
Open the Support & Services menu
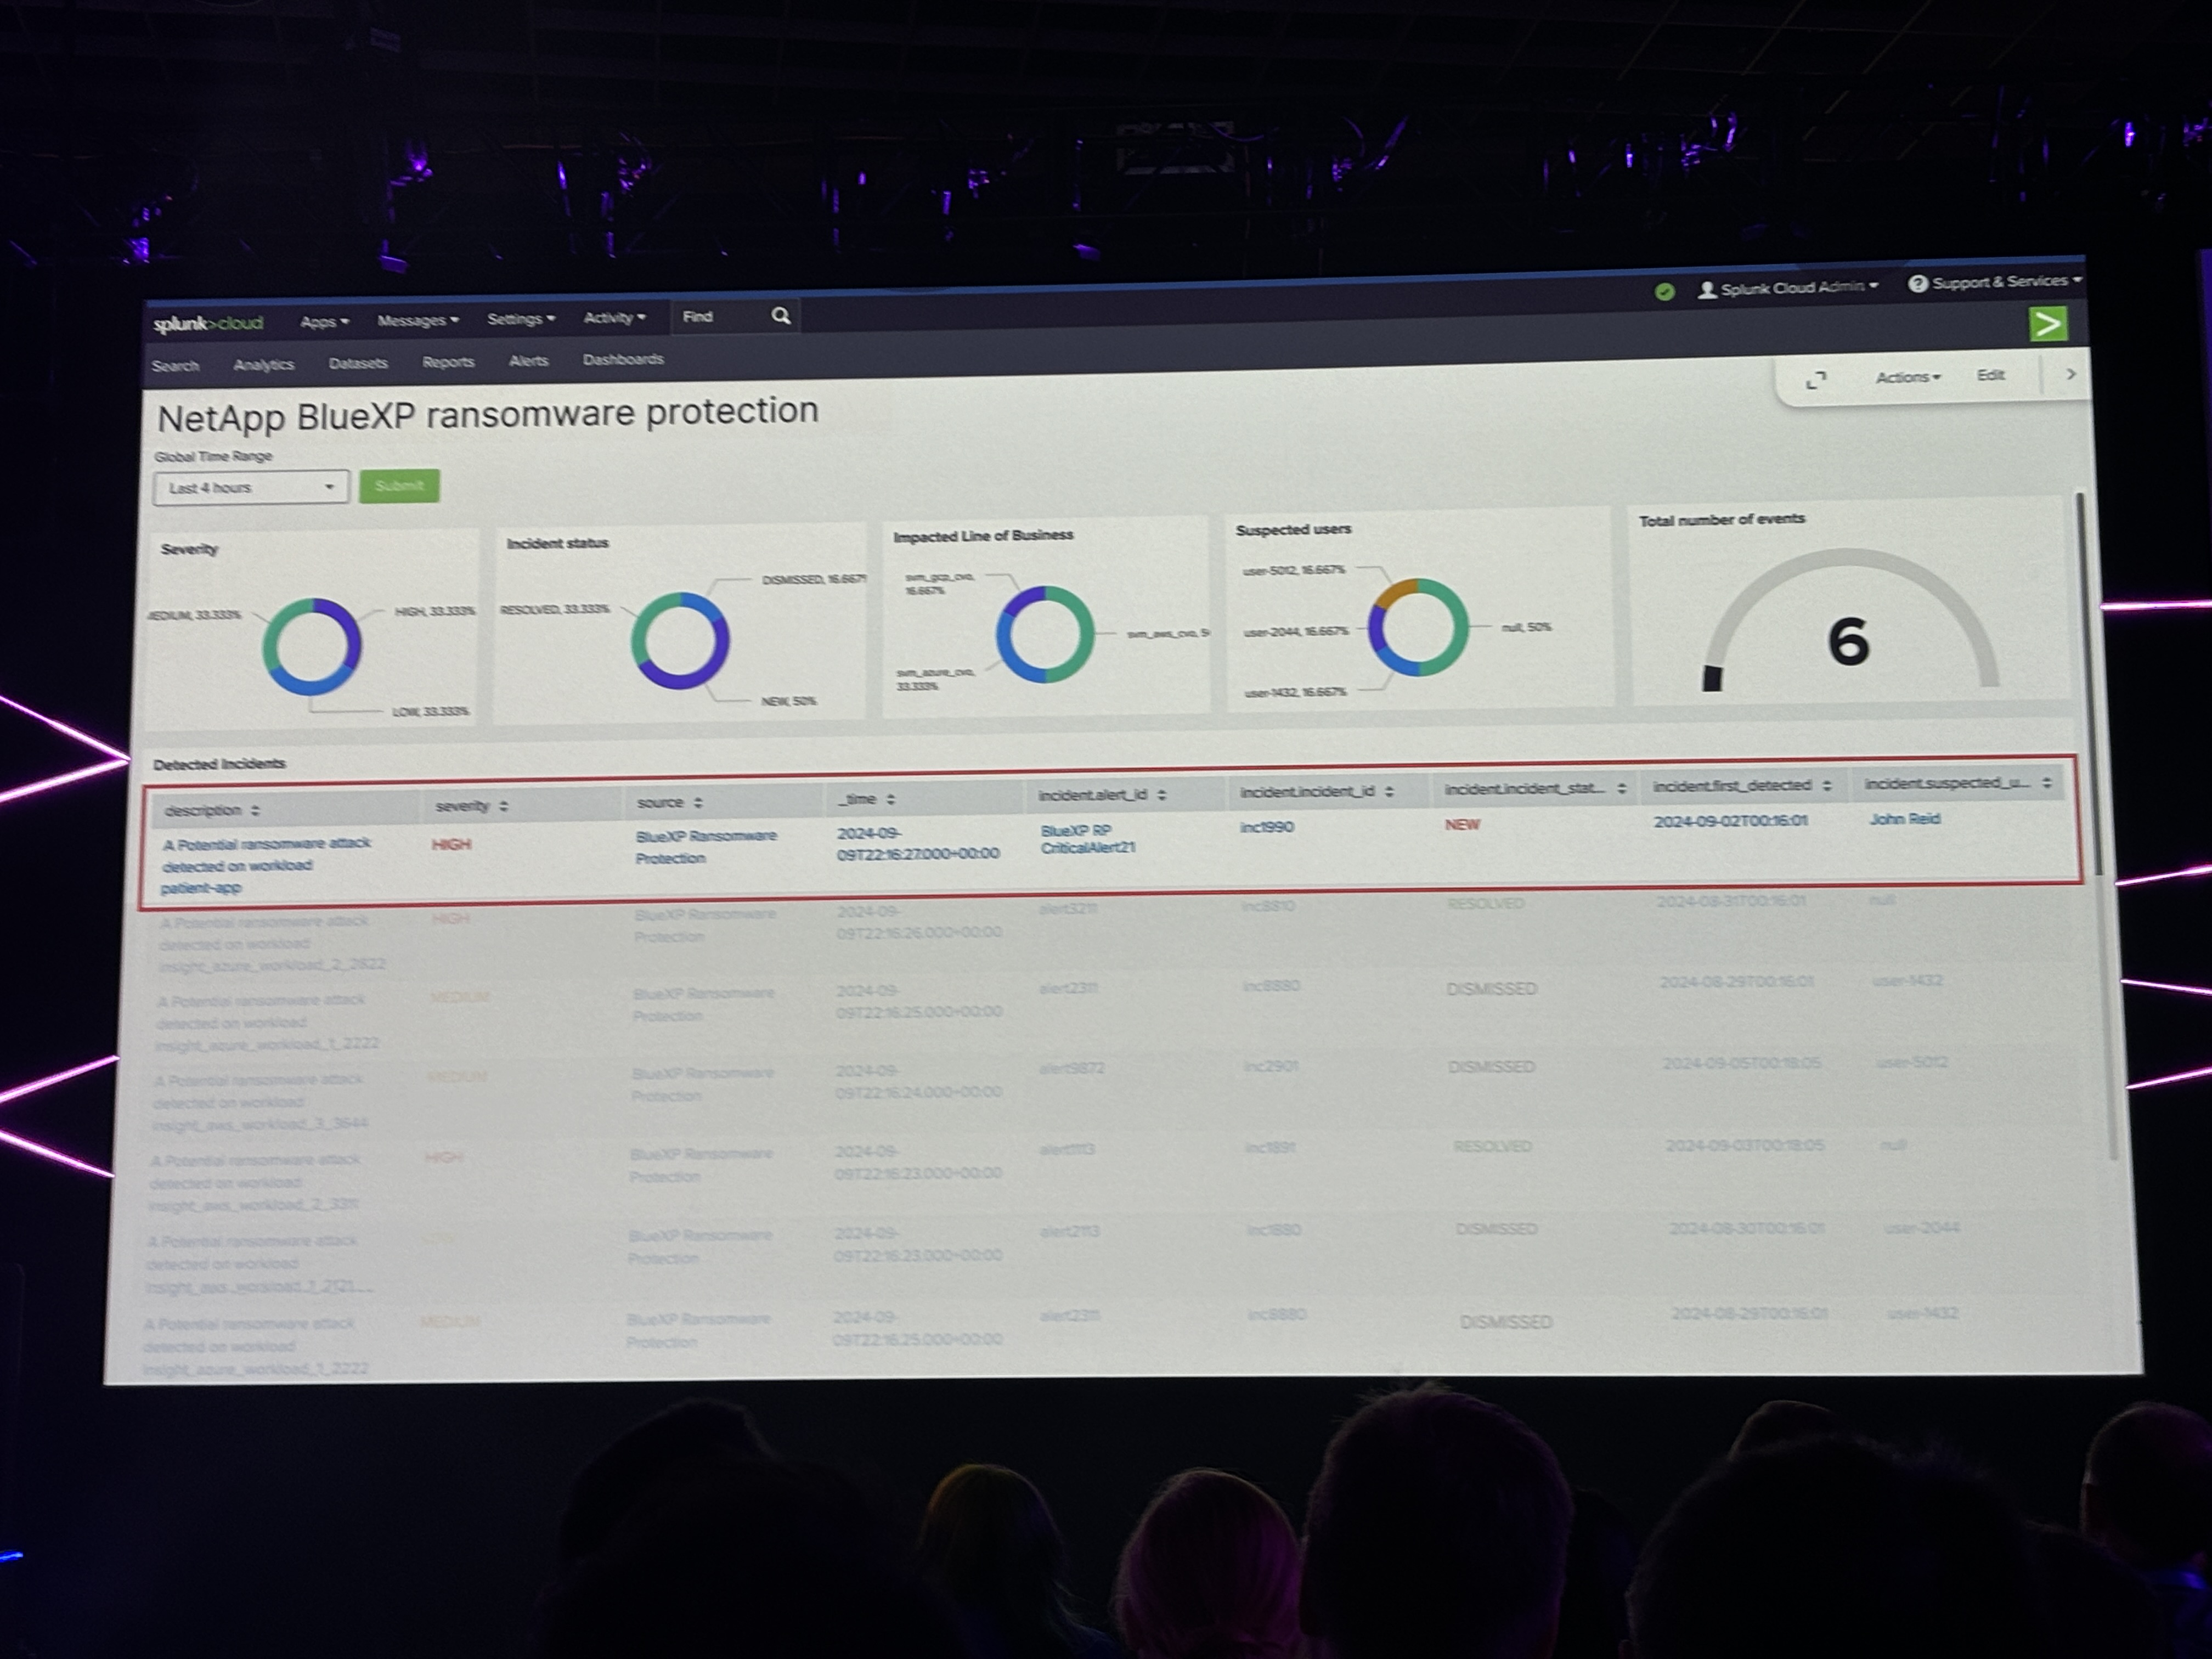tap(1994, 282)
